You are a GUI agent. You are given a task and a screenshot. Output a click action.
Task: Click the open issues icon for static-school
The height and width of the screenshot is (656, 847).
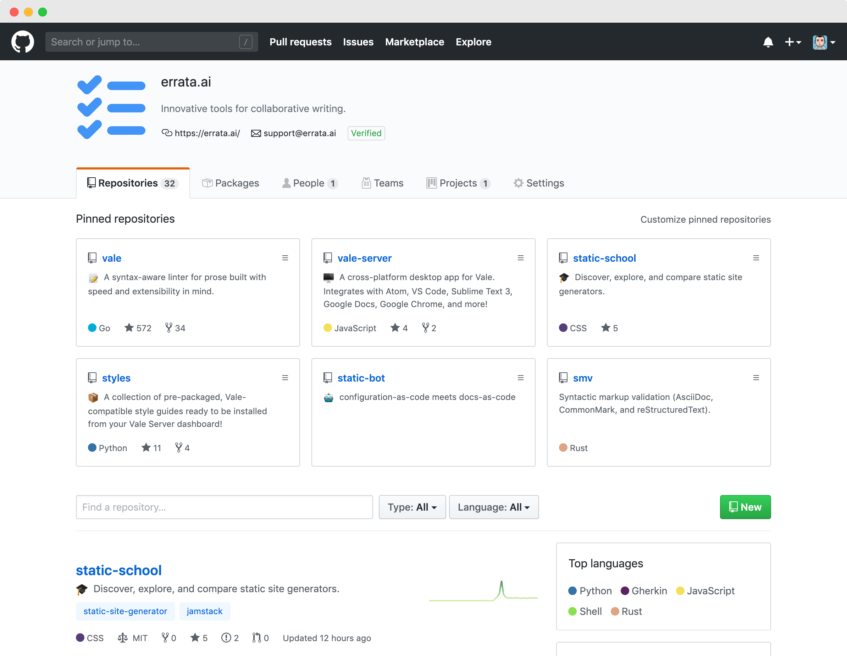point(226,638)
